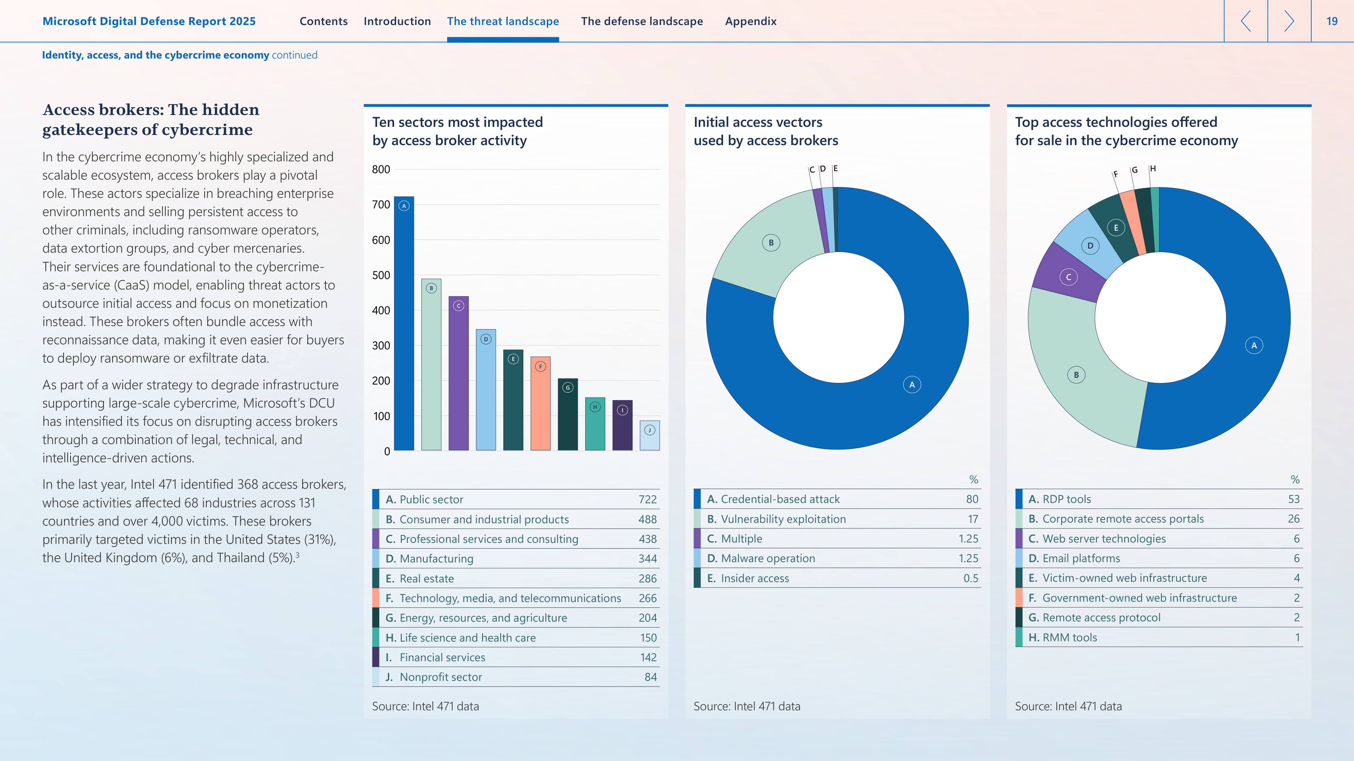Click circled E on the access technologies donut
The image size is (1354, 761).
tap(1116, 228)
